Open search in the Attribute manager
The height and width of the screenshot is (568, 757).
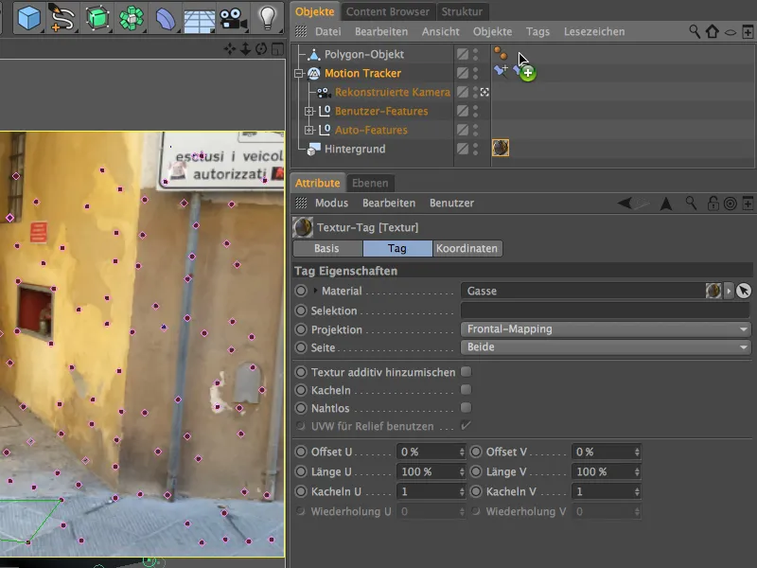(692, 204)
